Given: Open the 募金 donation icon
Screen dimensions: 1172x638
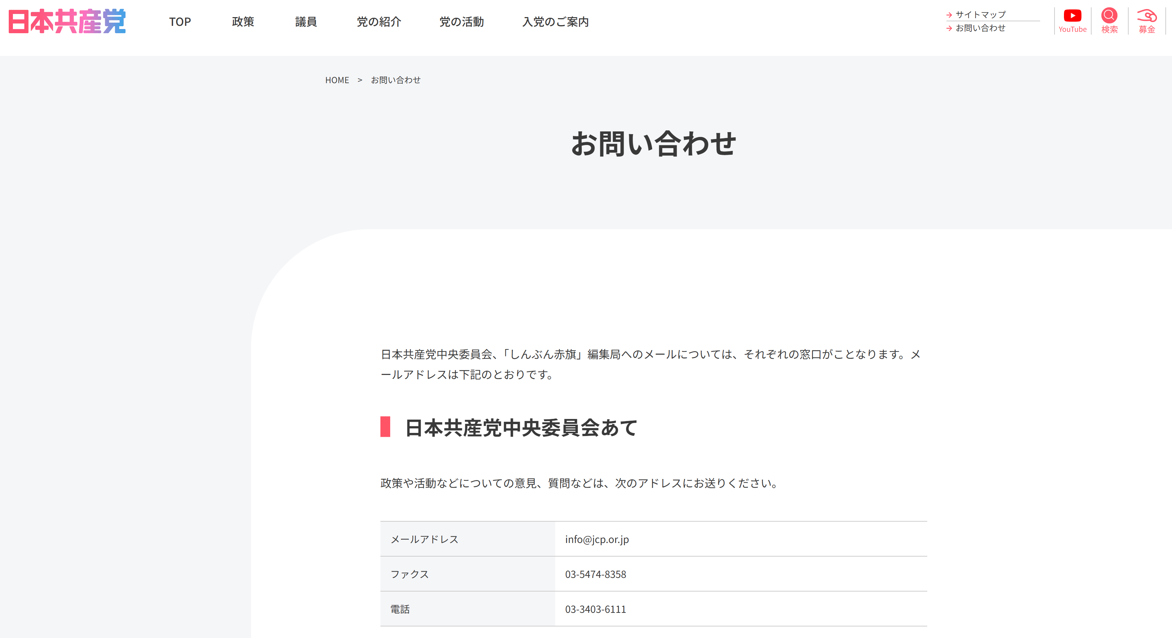Looking at the screenshot, I should click(x=1146, y=21).
